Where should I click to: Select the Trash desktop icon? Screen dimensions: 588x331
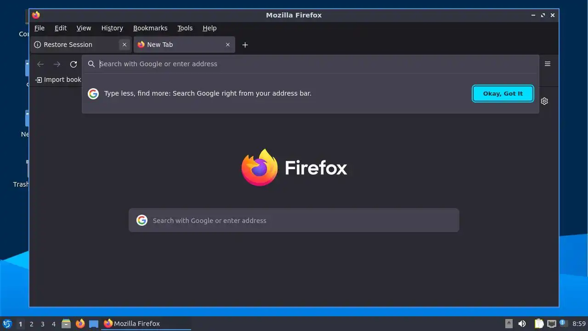click(x=21, y=174)
